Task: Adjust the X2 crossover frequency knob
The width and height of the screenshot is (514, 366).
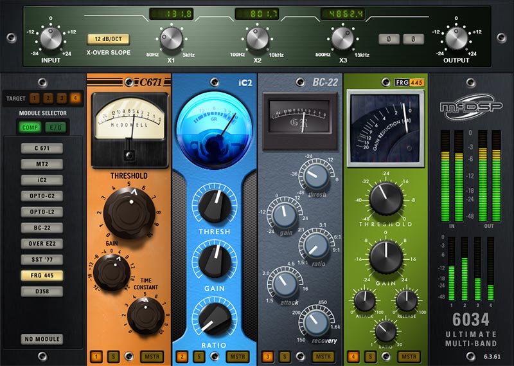Action: coord(258,39)
